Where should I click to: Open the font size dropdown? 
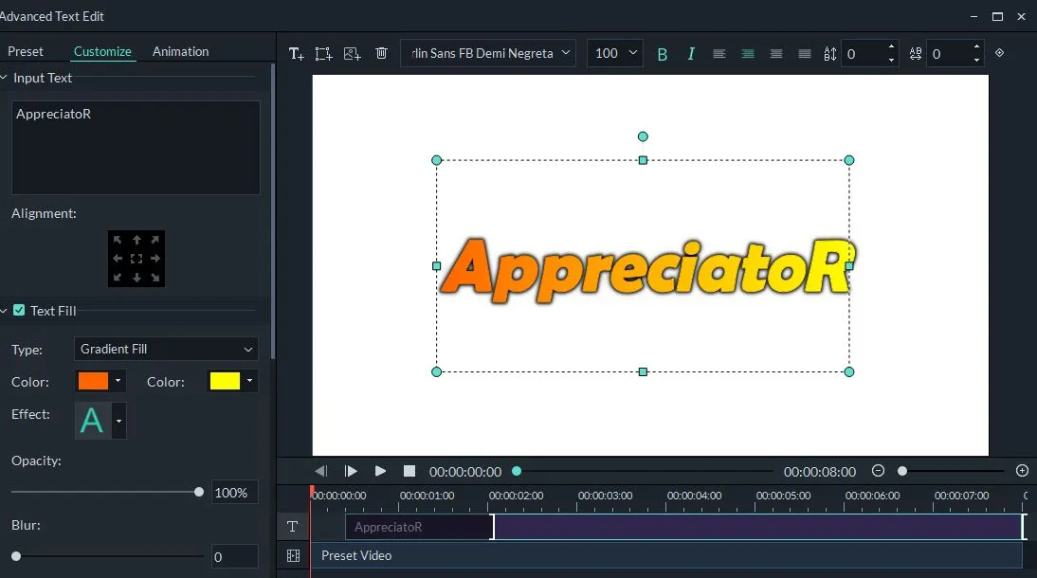coord(614,53)
